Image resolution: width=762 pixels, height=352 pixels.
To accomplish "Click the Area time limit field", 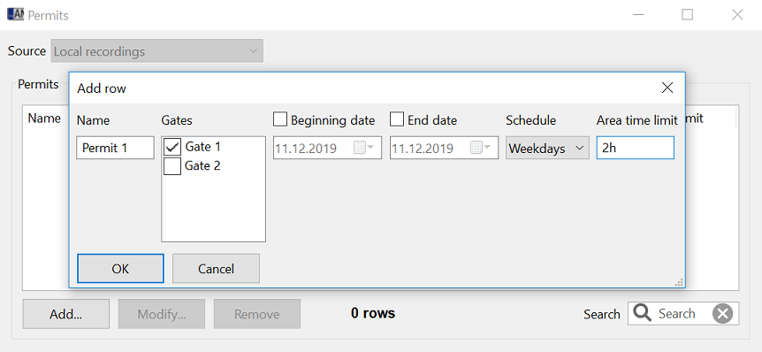I will 636,148.
